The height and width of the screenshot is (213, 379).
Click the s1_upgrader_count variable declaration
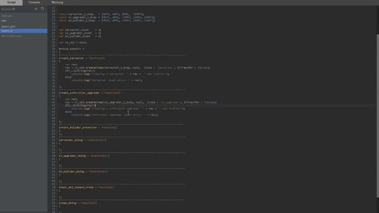(80, 33)
